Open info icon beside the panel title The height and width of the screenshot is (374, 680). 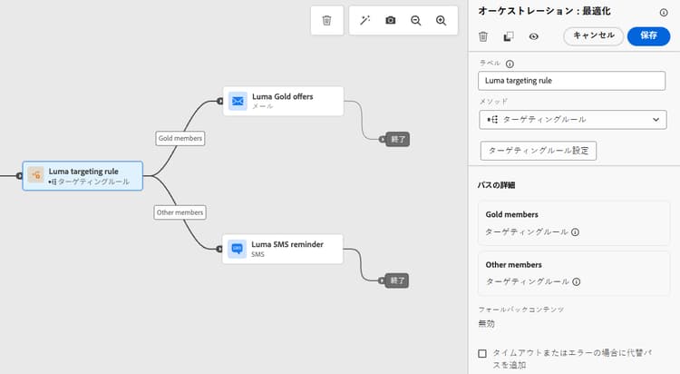tap(664, 13)
